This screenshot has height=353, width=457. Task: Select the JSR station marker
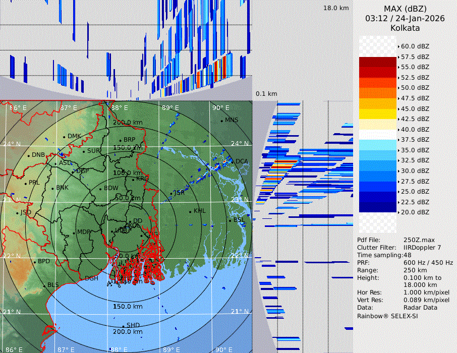(x=170, y=193)
